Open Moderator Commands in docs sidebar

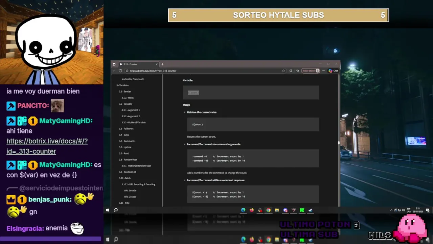click(133, 79)
